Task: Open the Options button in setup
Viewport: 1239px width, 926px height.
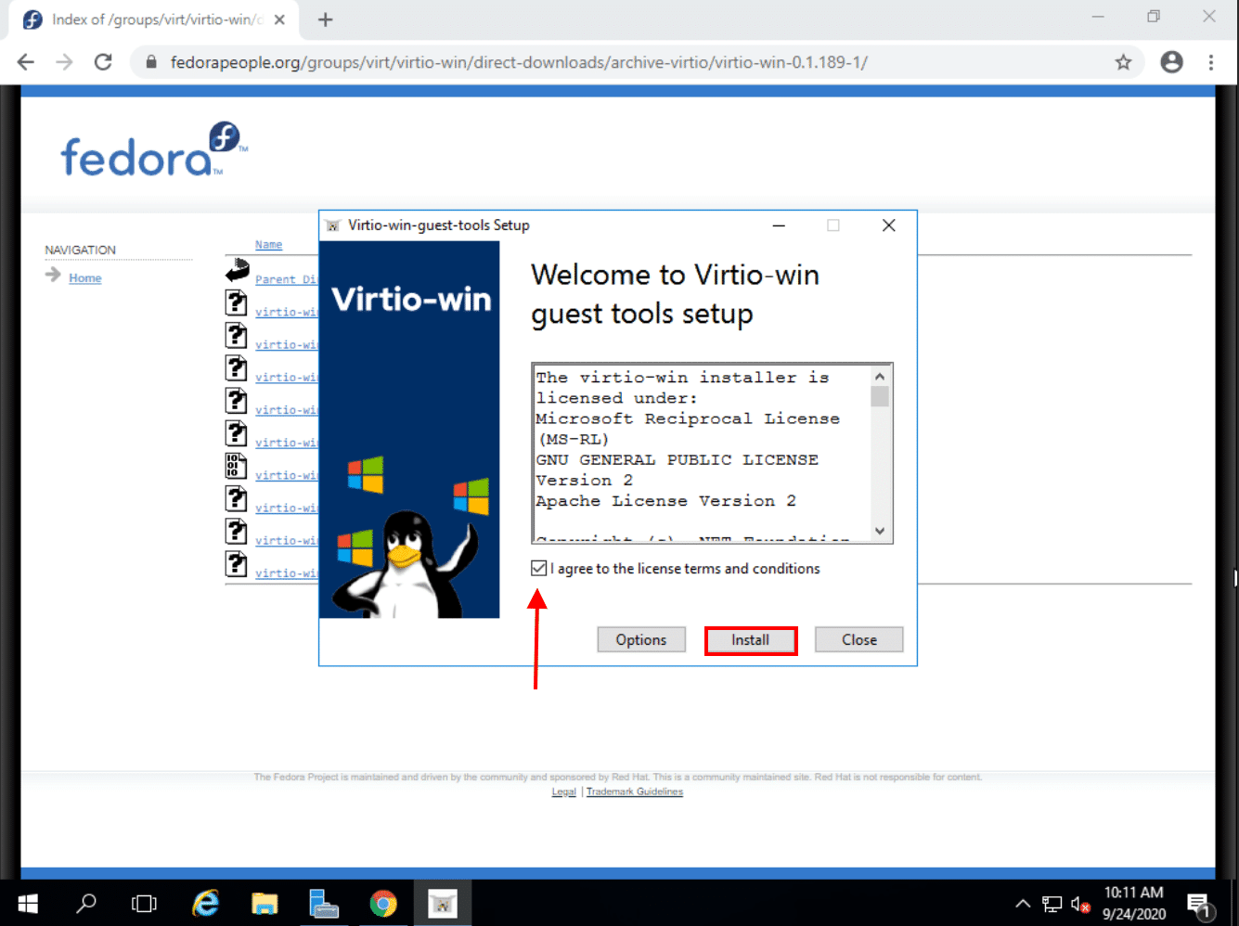Action: (x=641, y=640)
